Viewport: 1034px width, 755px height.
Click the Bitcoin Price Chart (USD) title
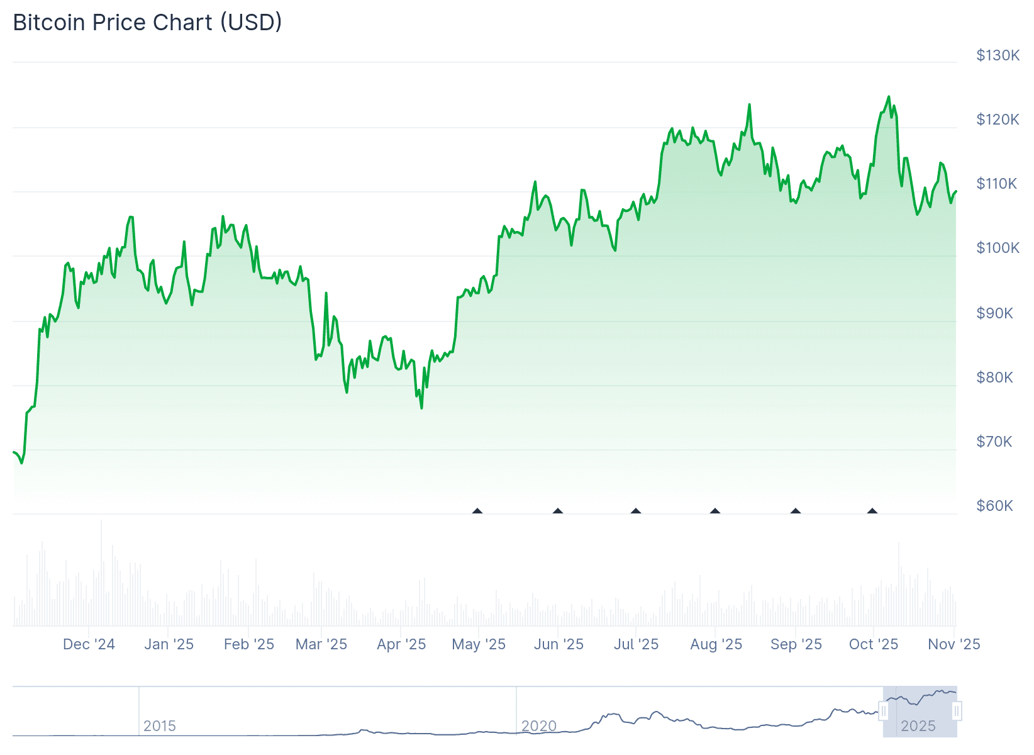[x=147, y=23]
